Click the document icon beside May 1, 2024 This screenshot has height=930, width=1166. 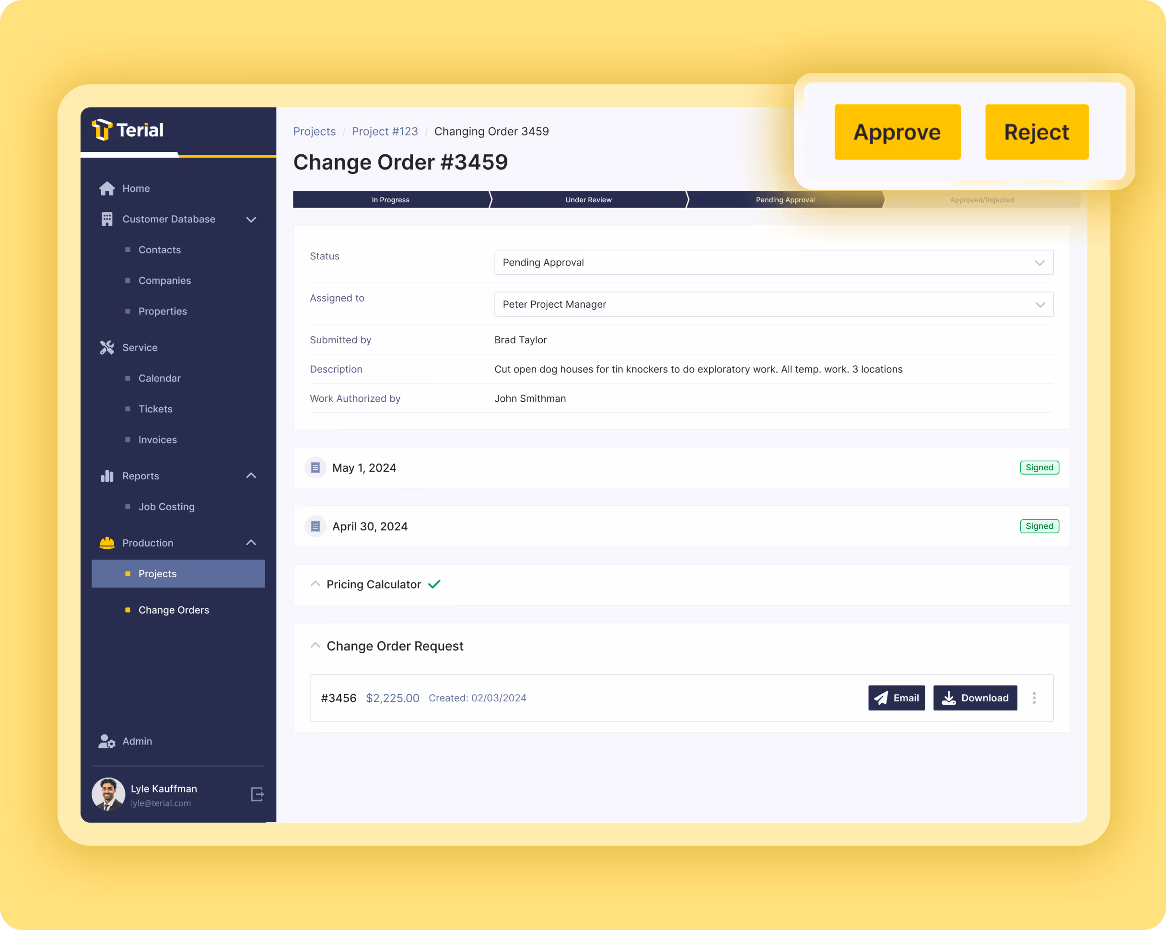pyautogui.click(x=315, y=467)
